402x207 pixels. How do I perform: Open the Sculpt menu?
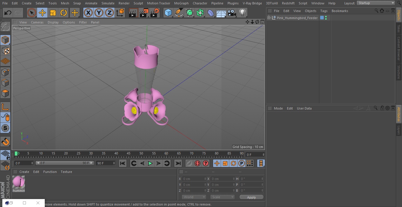(x=138, y=3)
